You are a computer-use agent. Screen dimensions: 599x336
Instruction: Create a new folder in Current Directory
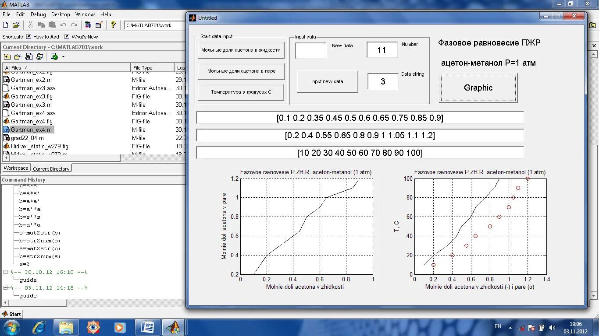[18, 57]
